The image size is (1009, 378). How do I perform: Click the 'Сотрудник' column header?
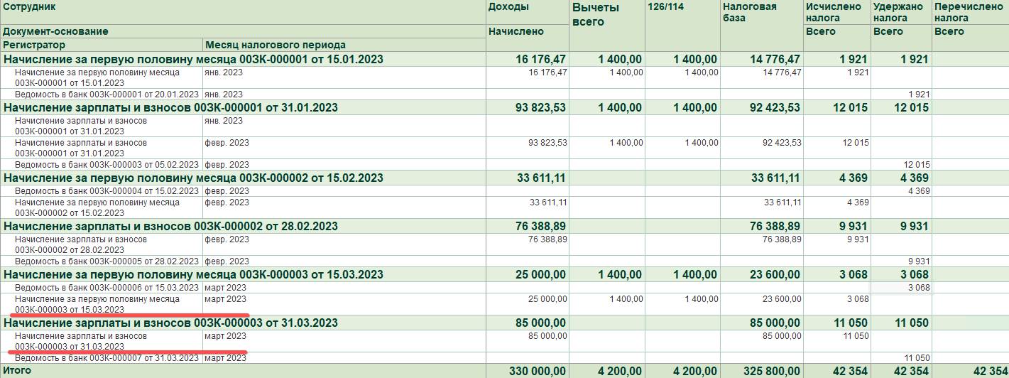pyautogui.click(x=30, y=6)
